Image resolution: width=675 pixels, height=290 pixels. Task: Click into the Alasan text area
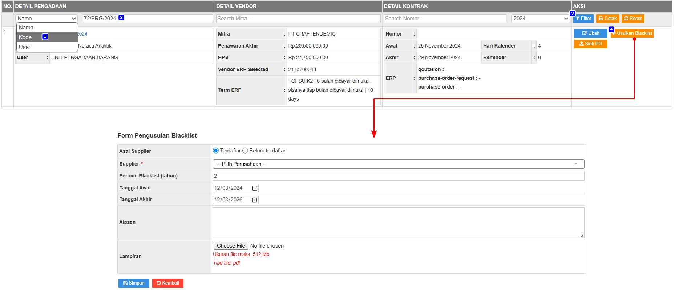pos(398,222)
